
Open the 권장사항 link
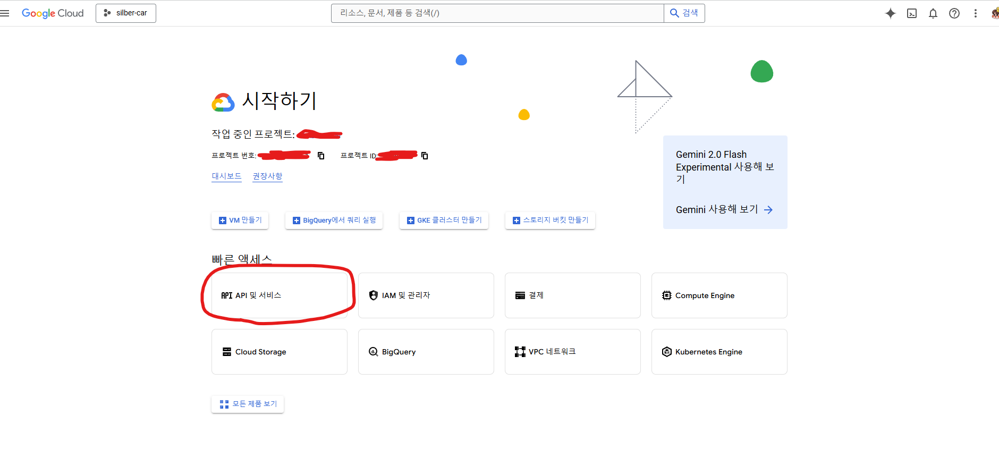[x=267, y=176]
